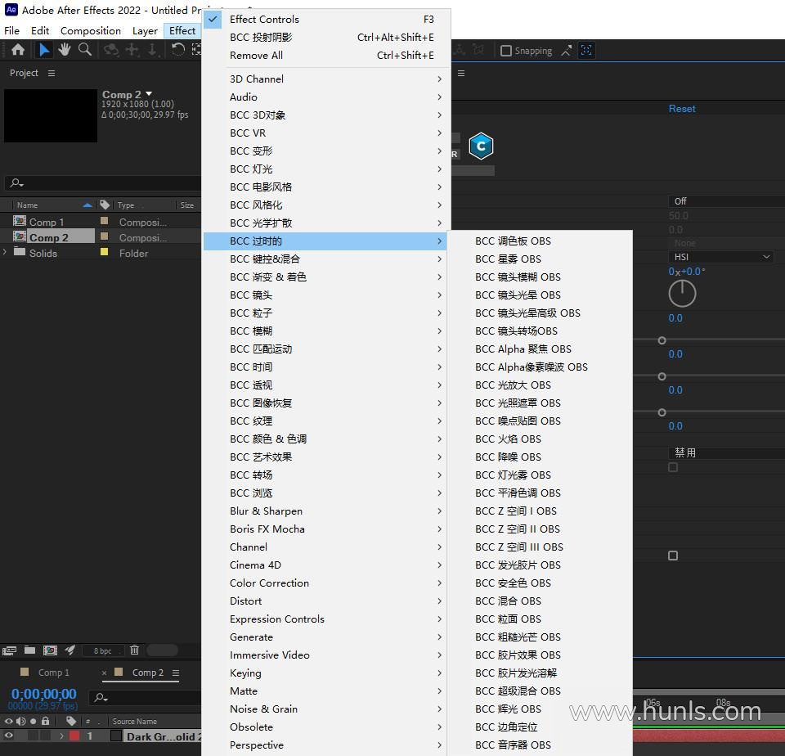Click the current timecode 0;00;00;00
This screenshot has width=785, height=756.
(x=44, y=694)
